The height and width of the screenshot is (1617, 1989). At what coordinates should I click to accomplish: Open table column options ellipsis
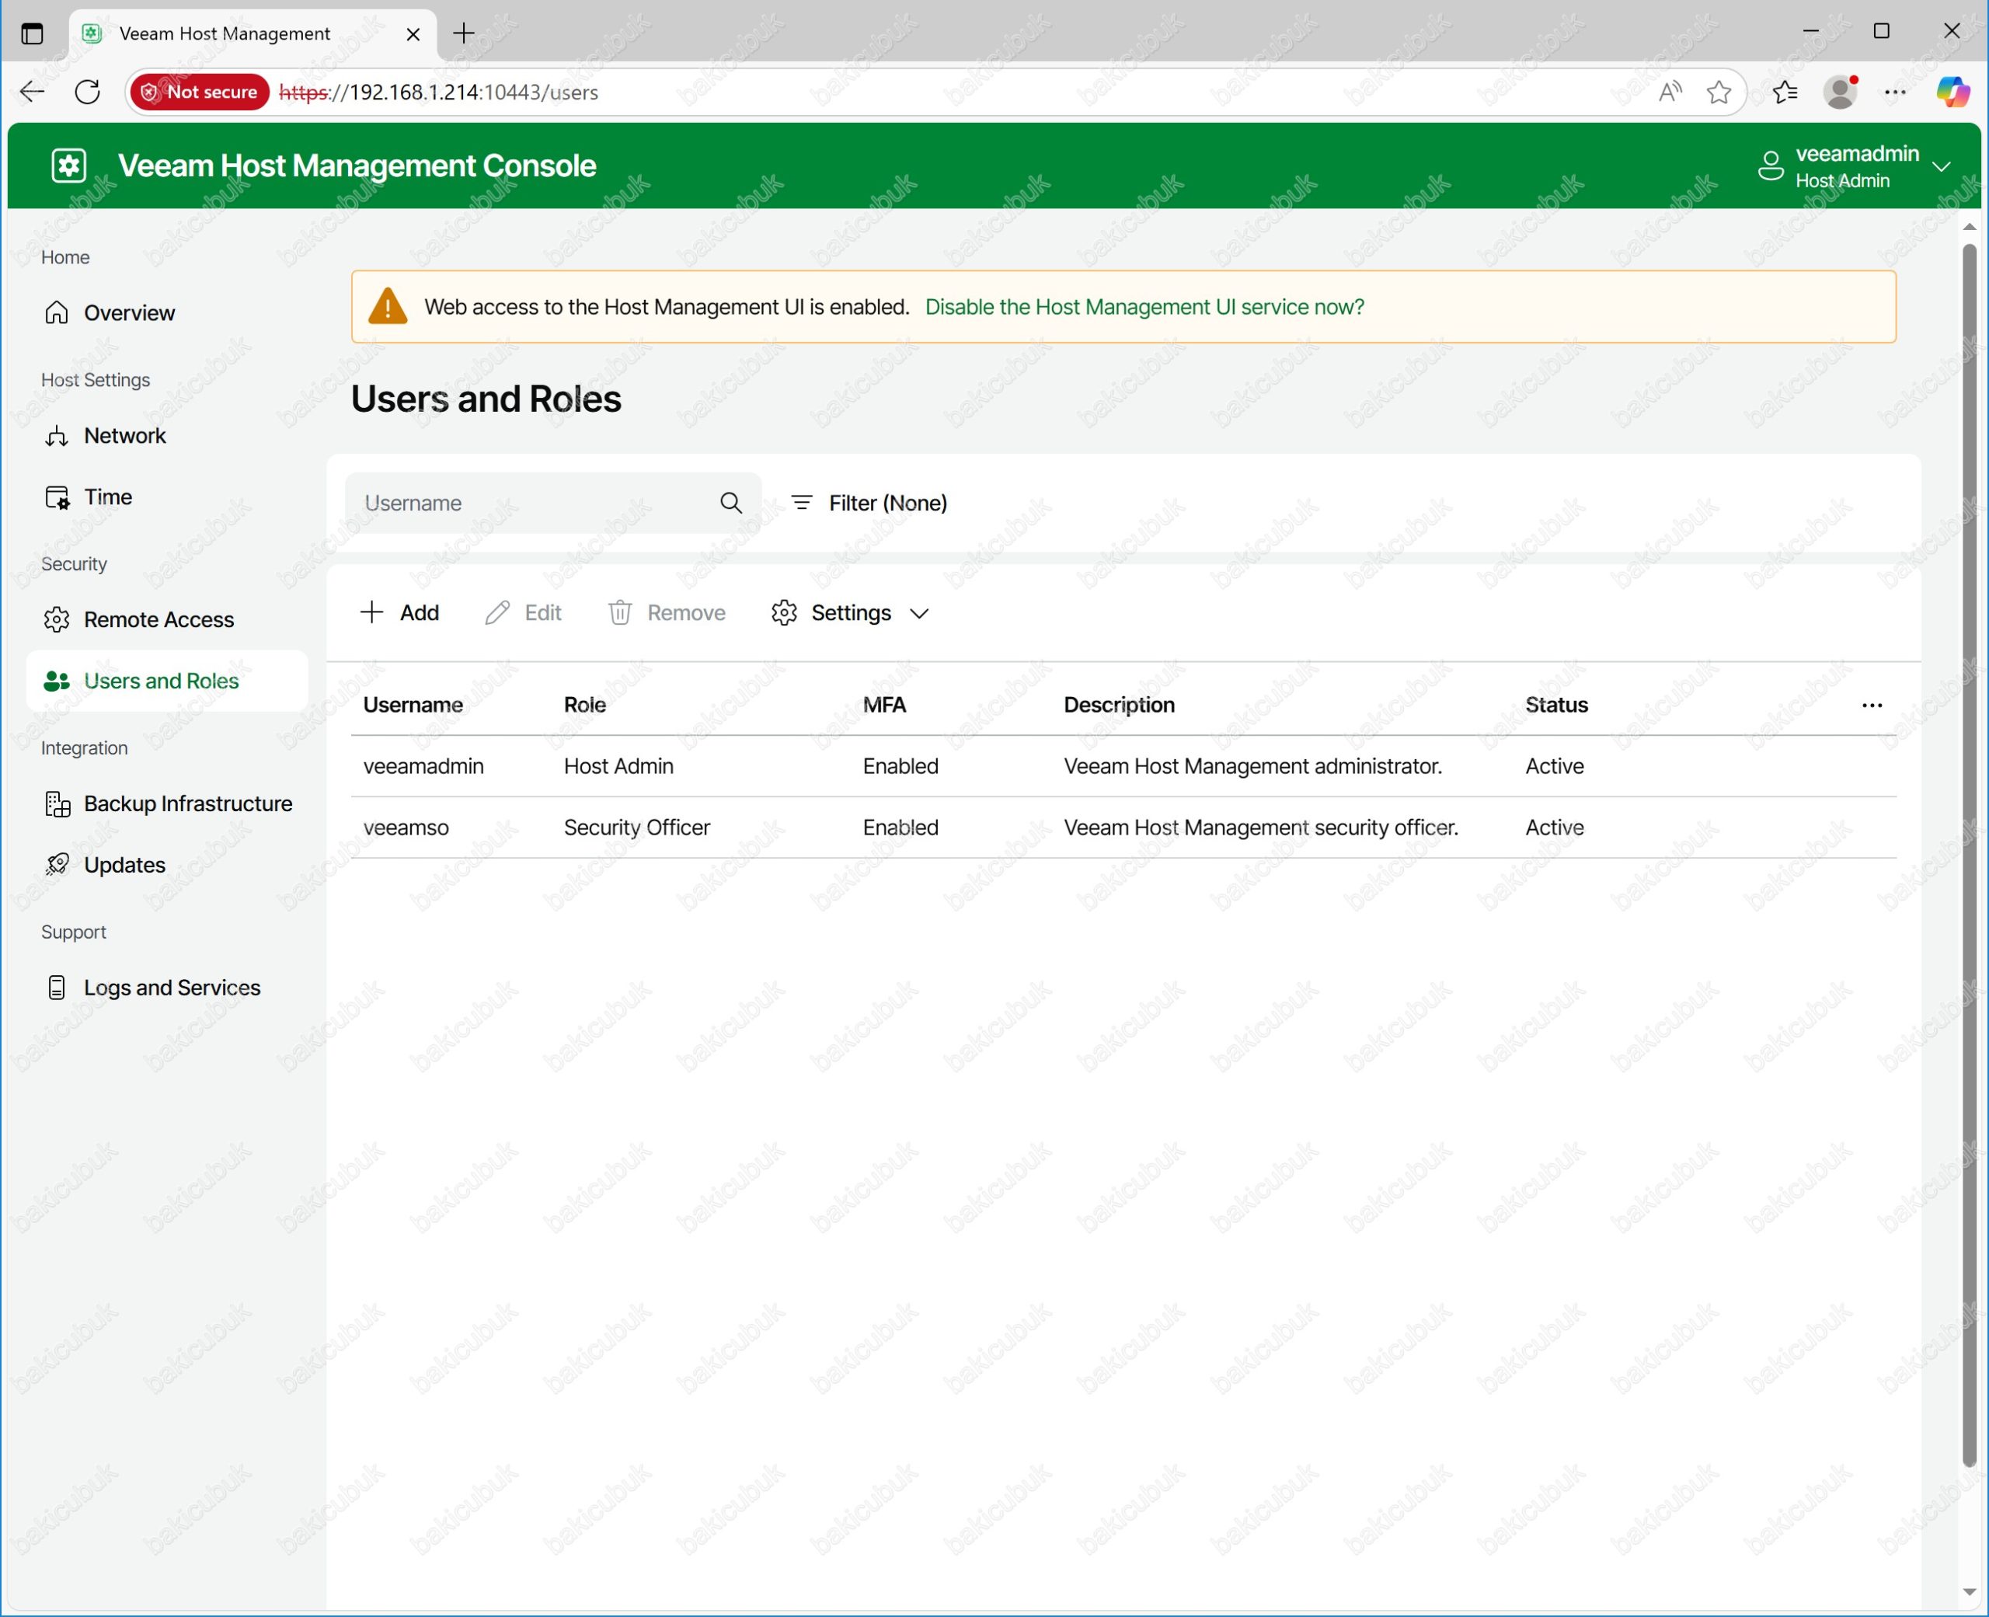tap(1872, 705)
